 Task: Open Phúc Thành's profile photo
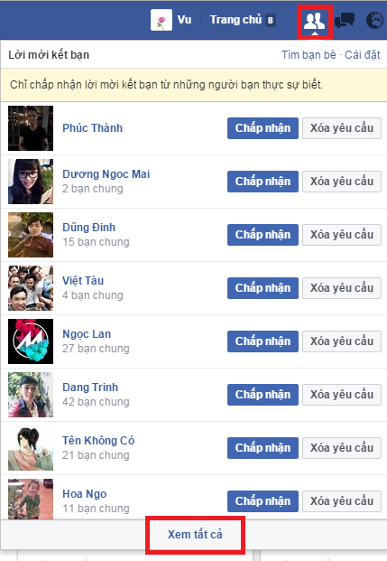pyautogui.click(x=31, y=128)
